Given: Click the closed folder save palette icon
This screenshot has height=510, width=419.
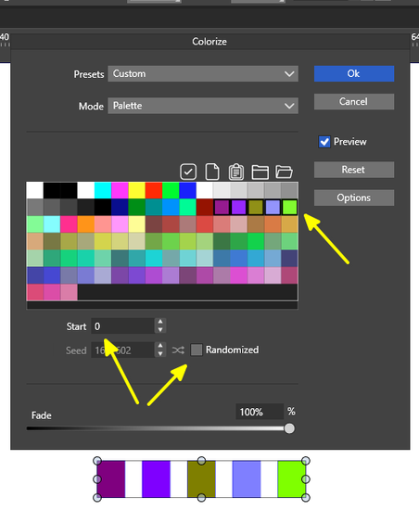Looking at the screenshot, I should coord(260,172).
